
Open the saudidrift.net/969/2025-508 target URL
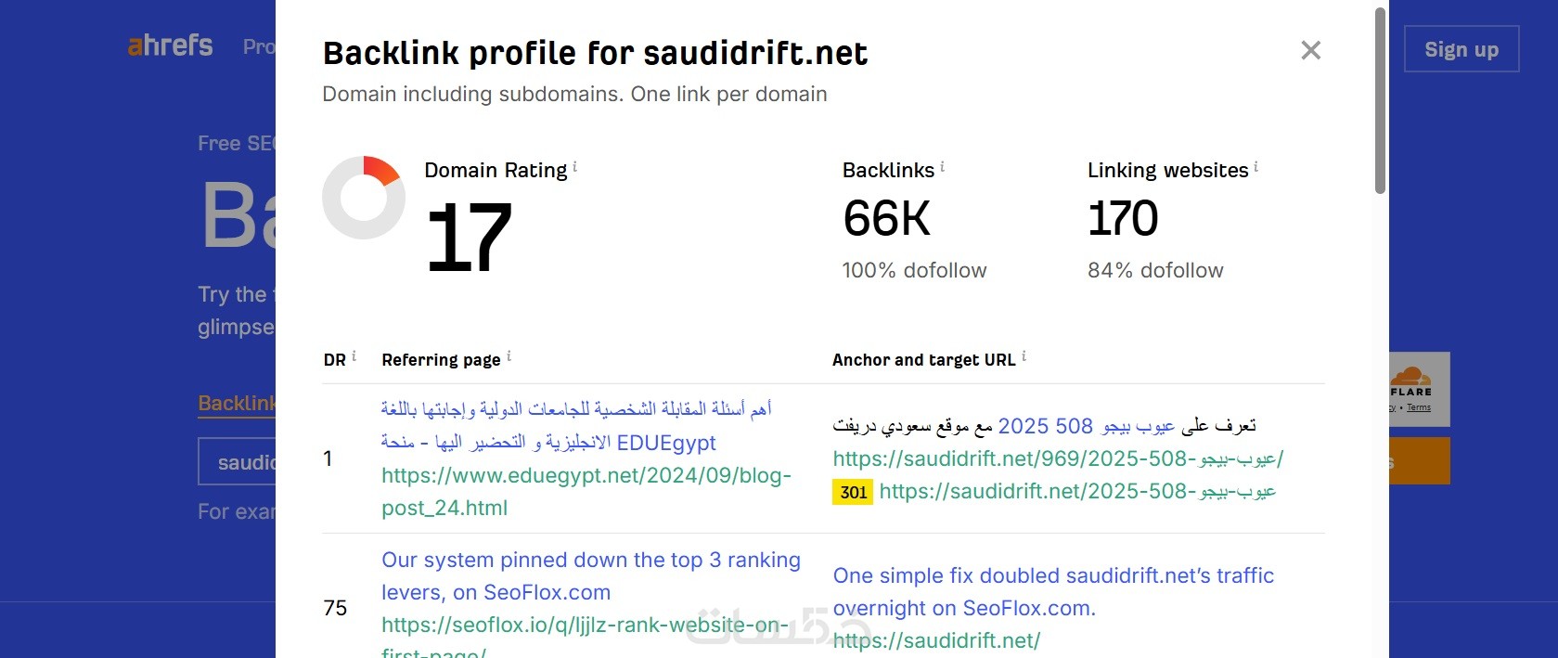pyautogui.click(x=1058, y=458)
